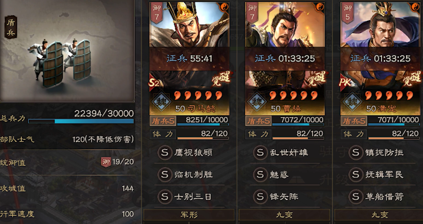423x224 pixels.
Task: Click the total troop strength bar 22394/30000
Action: 81,121
